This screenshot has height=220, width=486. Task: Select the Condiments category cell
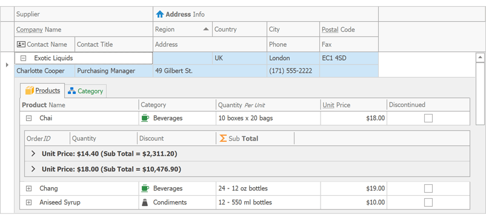(x=178, y=202)
